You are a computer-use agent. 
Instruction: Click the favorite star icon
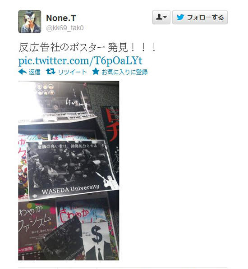coord(96,72)
